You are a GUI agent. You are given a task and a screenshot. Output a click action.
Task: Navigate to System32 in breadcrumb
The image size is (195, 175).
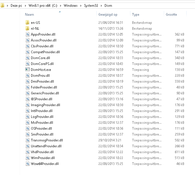click(91, 6)
